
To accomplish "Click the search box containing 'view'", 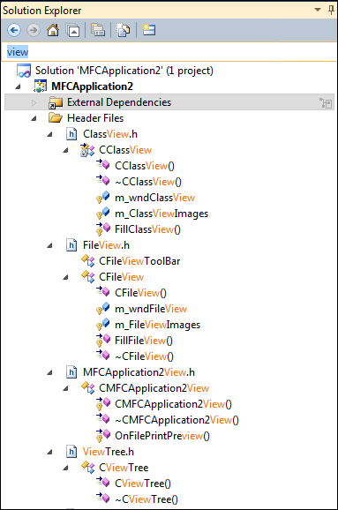I will point(169,52).
